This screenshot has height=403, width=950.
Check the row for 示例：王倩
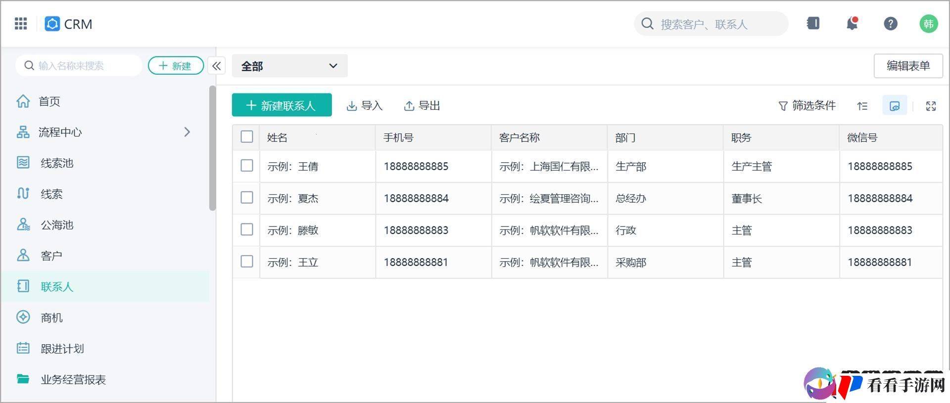click(x=246, y=166)
